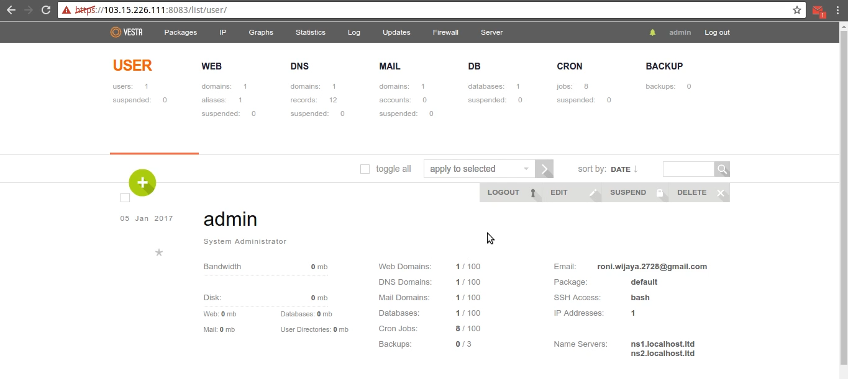
Task: Enable the toggle all checkbox
Action: coord(365,169)
